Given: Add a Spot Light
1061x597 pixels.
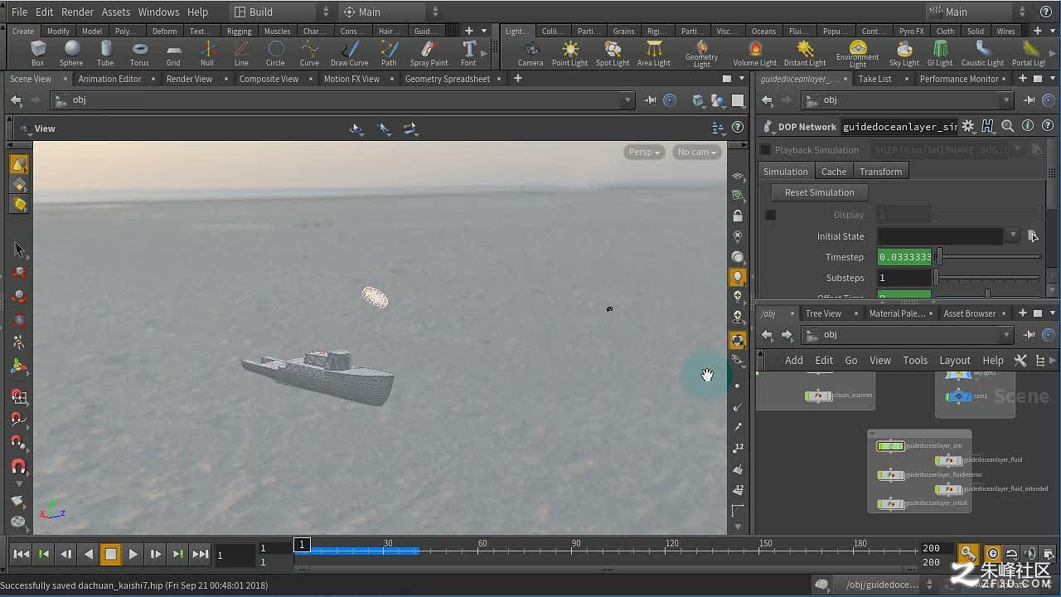Looking at the screenshot, I should 613,53.
